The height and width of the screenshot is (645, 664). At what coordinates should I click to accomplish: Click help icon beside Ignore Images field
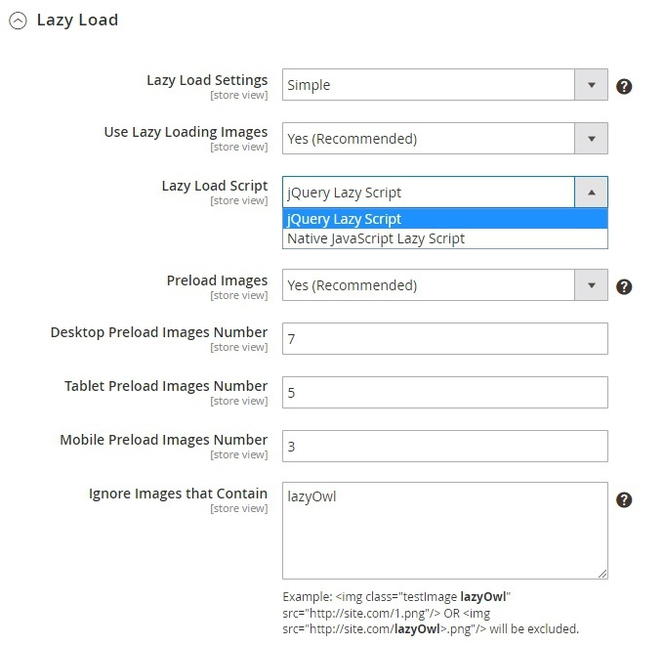coord(625,499)
